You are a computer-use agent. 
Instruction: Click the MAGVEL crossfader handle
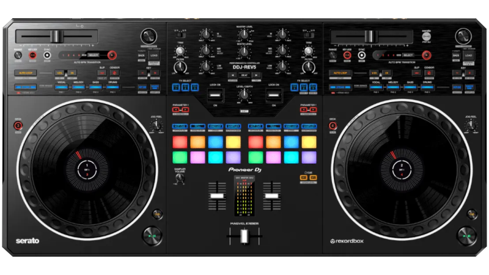[x=244, y=241]
